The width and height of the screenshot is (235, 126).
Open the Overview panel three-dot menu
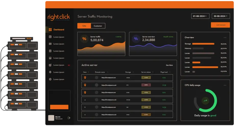click(225, 37)
